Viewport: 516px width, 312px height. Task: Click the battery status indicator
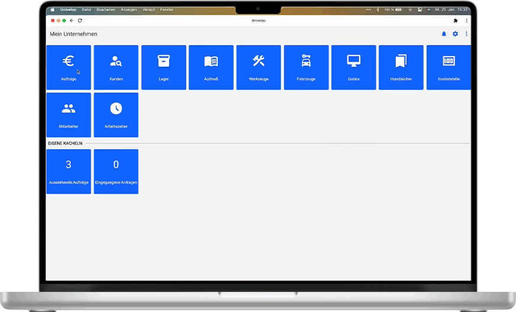(x=394, y=9)
